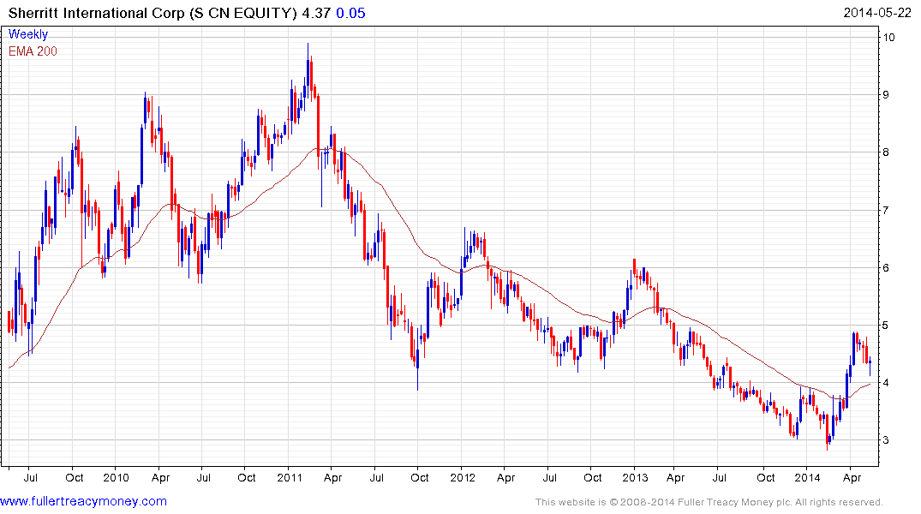Click the y-axis value 7
The width and height of the screenshot is (921, 514).
[886, 210]
